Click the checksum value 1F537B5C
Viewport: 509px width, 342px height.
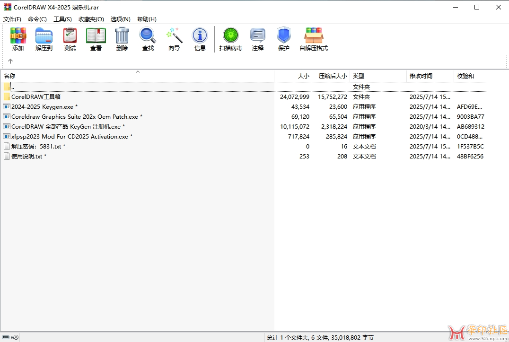[470, 146]
